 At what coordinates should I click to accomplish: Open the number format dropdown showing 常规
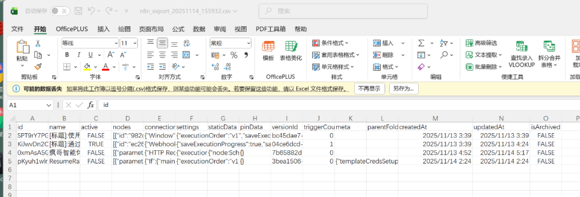pos(248,43)
